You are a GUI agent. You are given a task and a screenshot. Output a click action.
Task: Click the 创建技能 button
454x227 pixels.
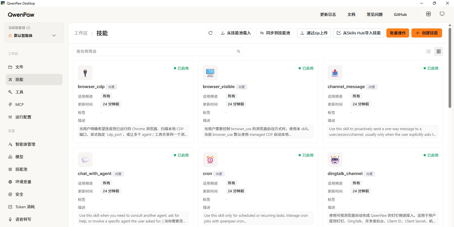(x=427, y=33)
